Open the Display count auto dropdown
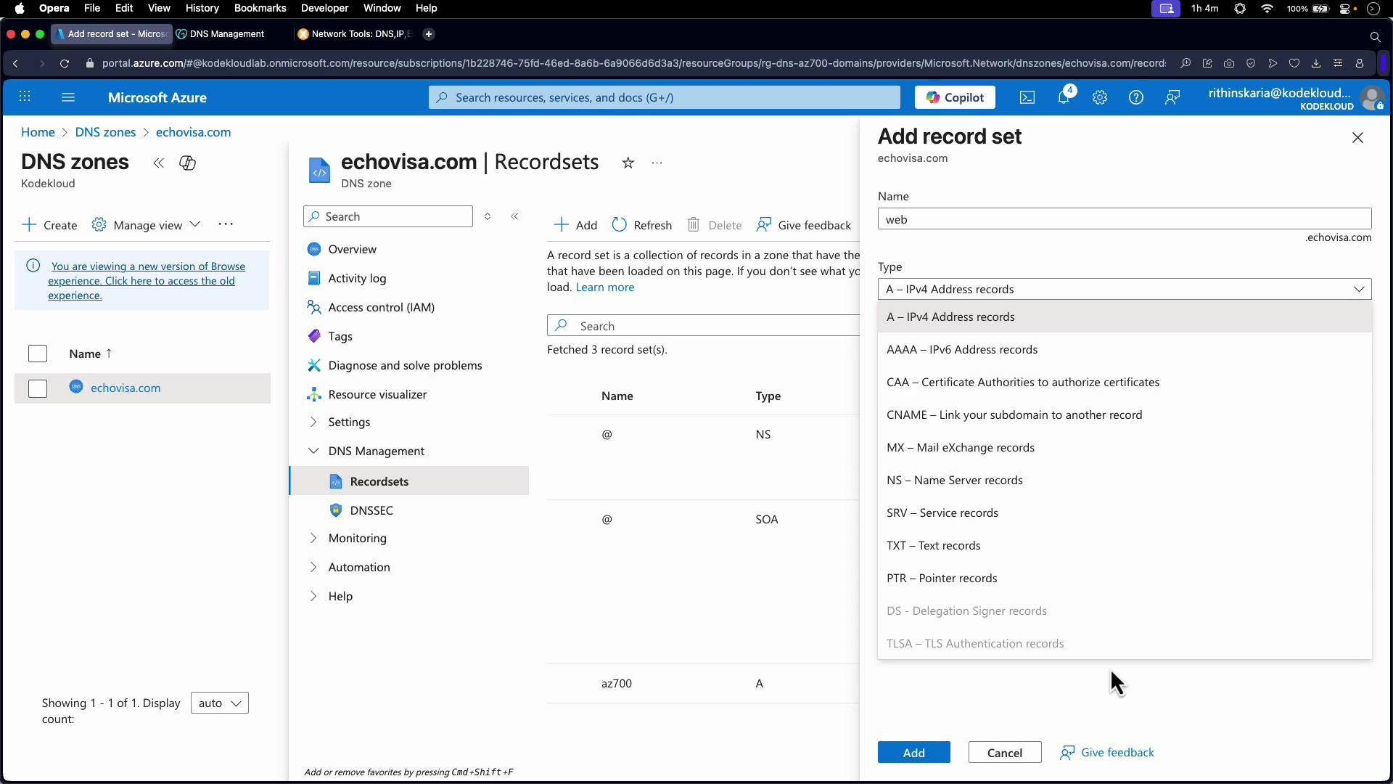This screenshot has width=1393, height=784. [x=219, y=703]
